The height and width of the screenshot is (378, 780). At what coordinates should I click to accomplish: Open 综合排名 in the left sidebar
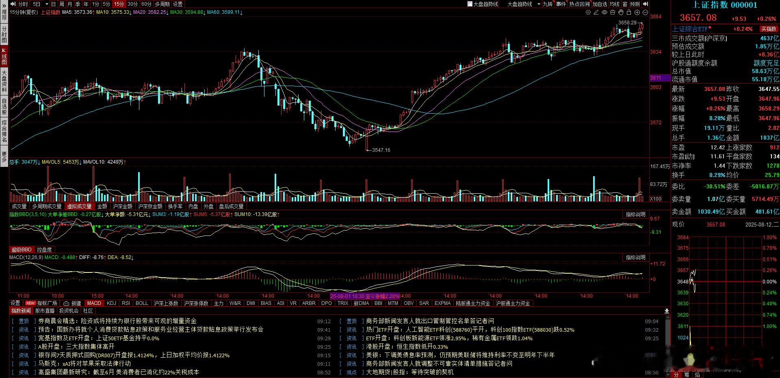(4, 132)
